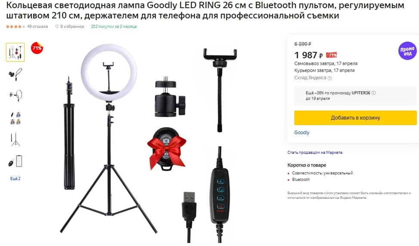Screen dimensions: 419x246
Task: Select the sixth thumbnail with remote and phone
Action: pos(15,161)
